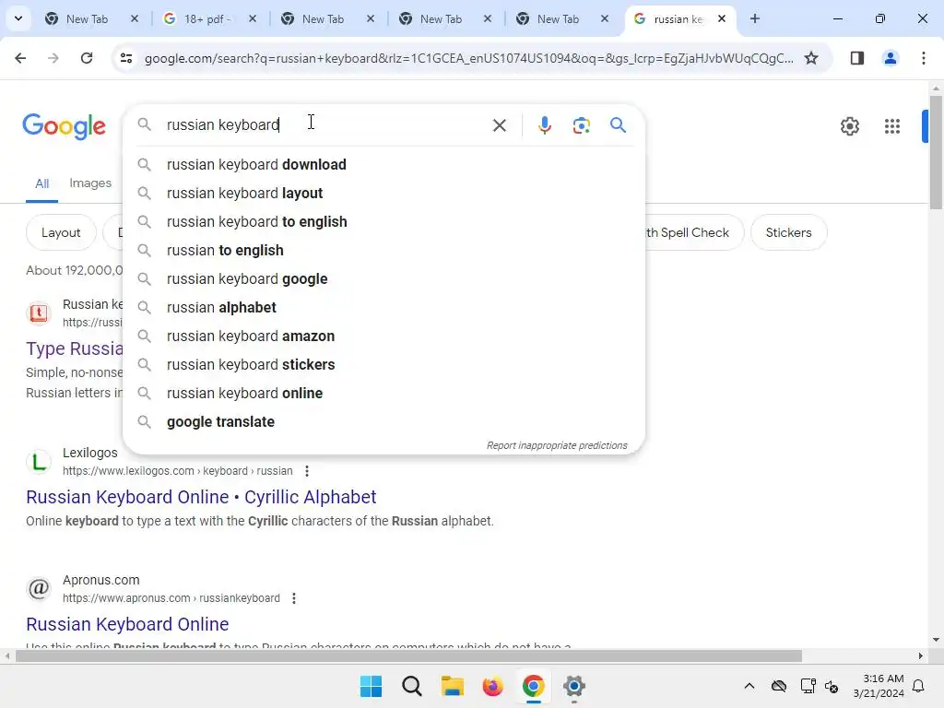Open site information icon in address bar
Image resolution: width=944 pixels, height=708 pixels.
tap(126, 58)
